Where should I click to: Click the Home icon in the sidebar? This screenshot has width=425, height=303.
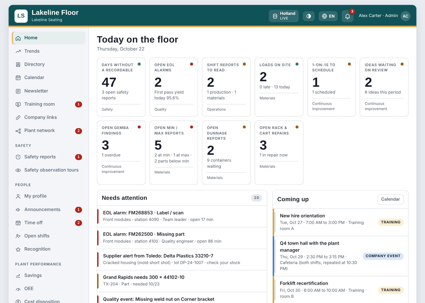[x=18, y=38]
